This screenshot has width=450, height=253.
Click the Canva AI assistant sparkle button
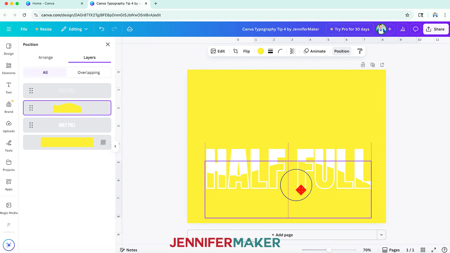pos(9,245)
